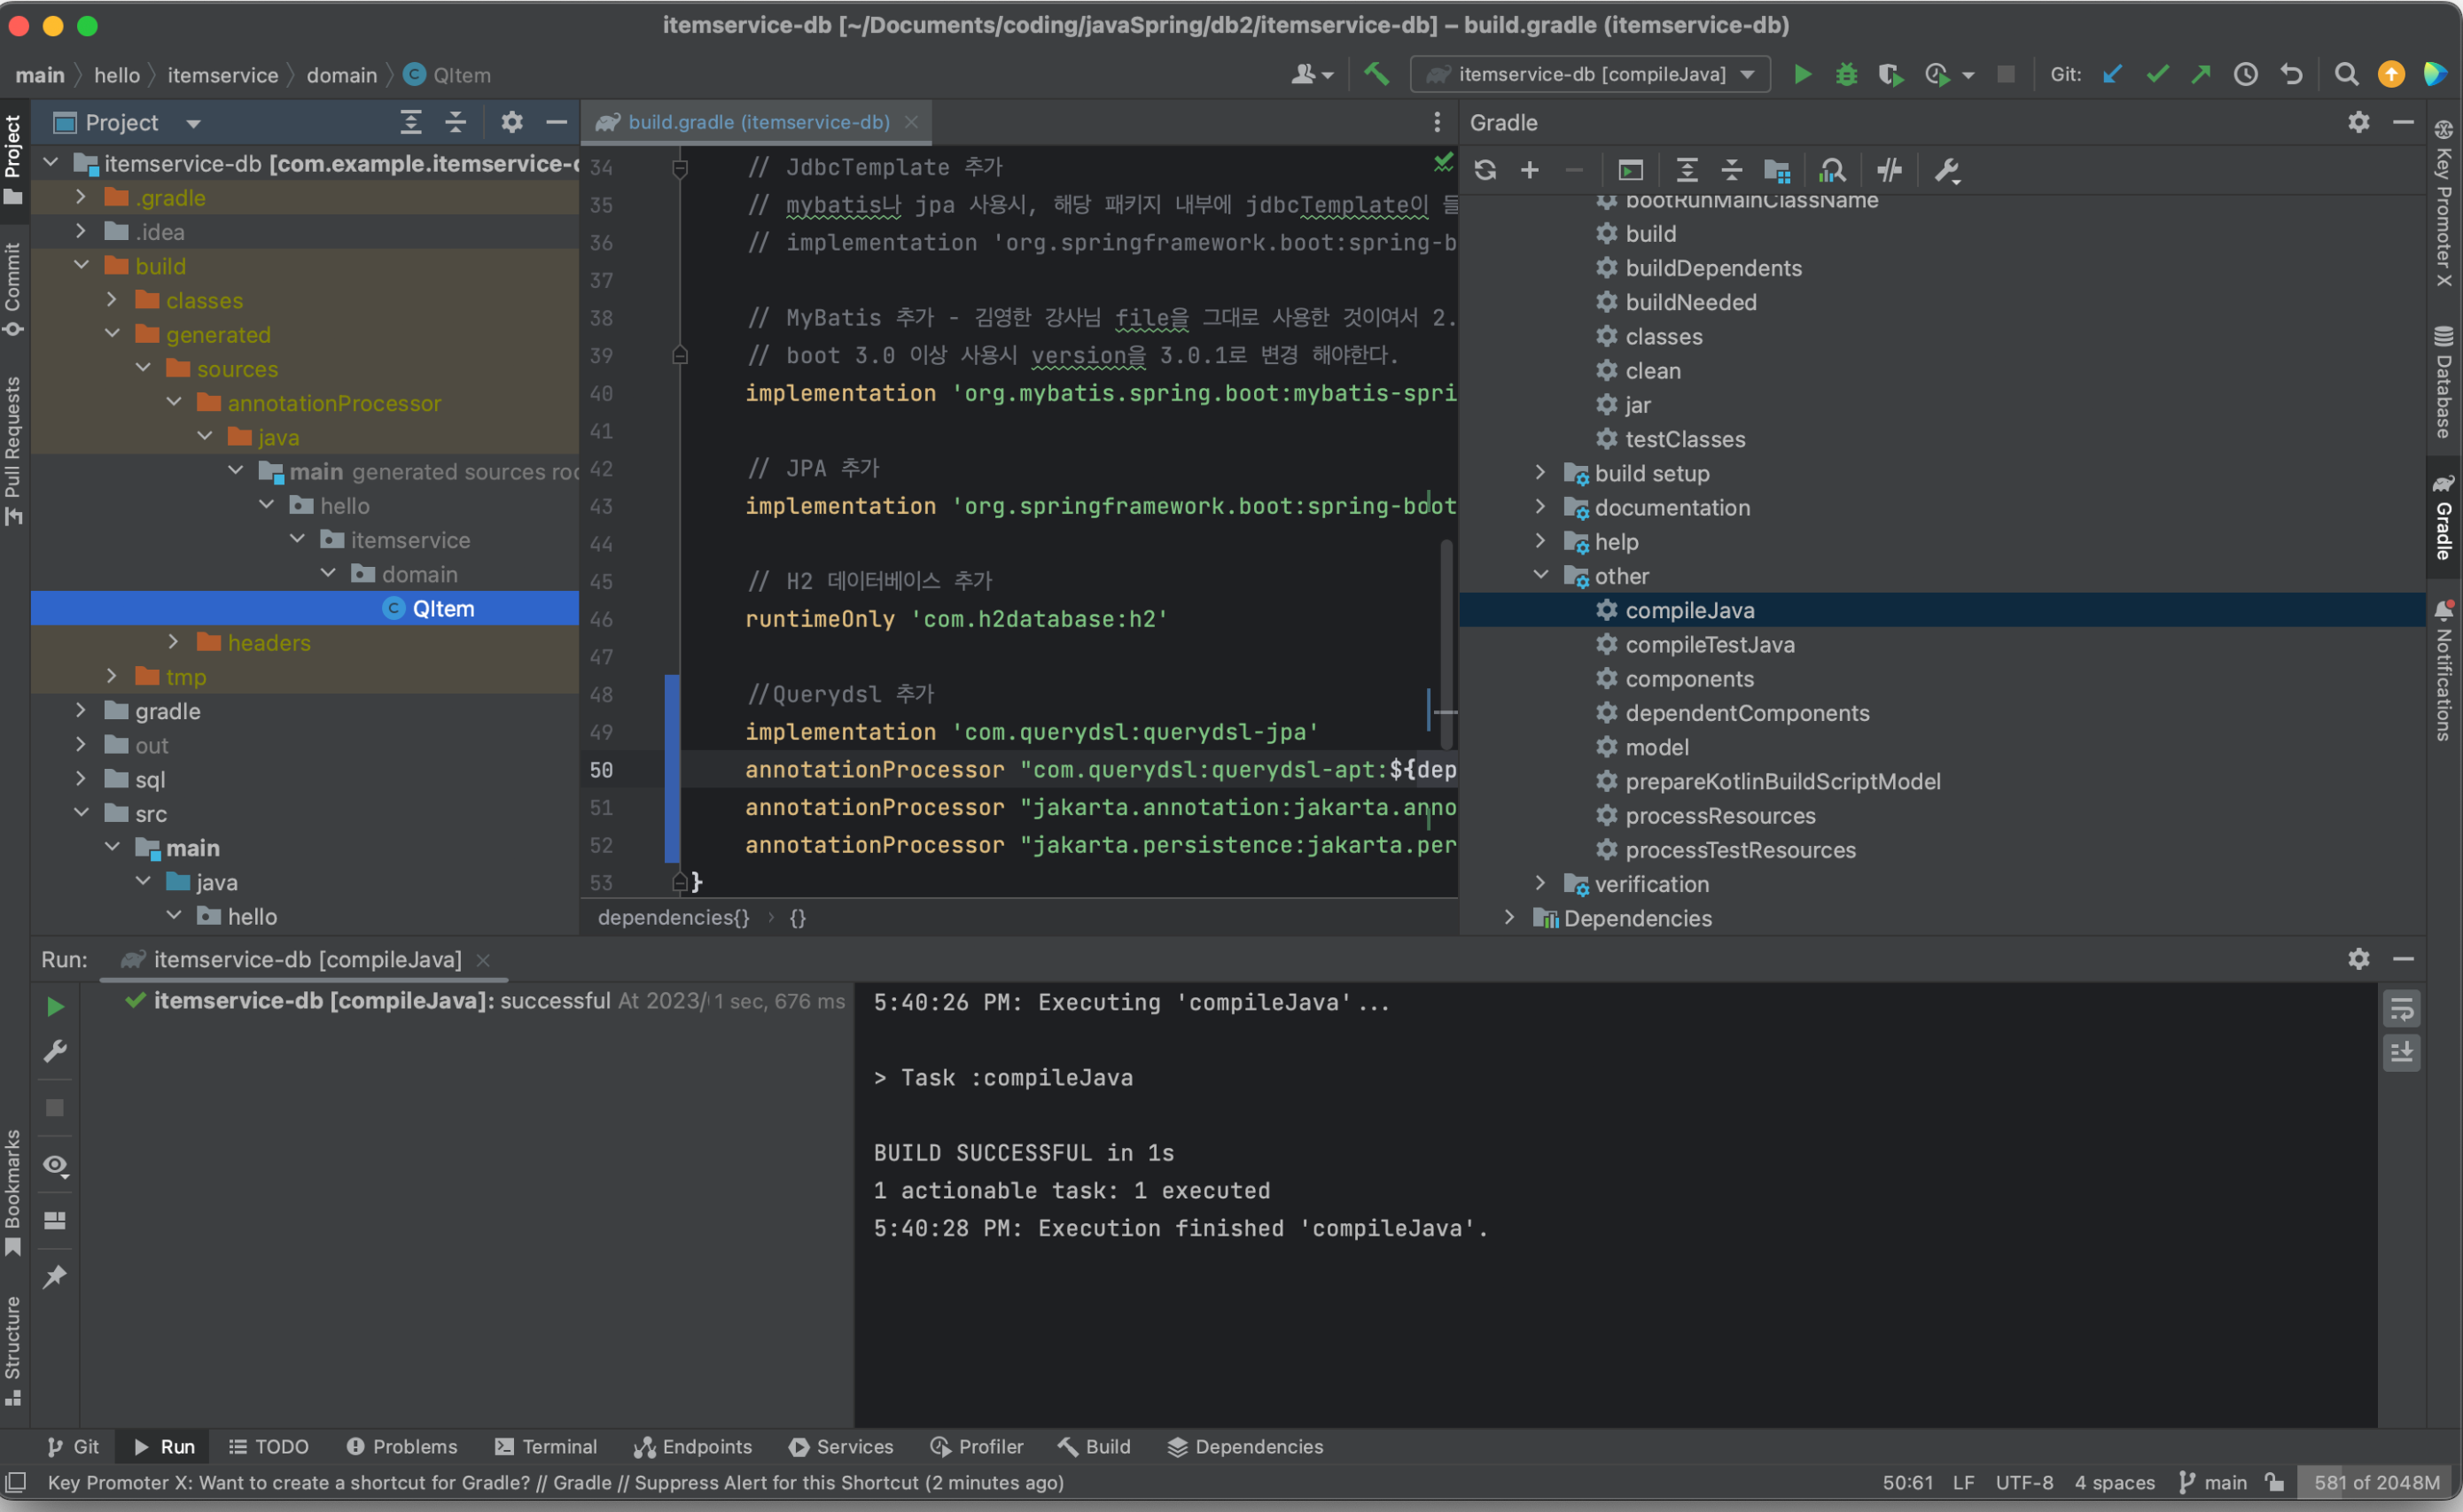Screen dimensions: 2463x1512
Task: Open Gradle build tool settings wrench
Action: pos(1945,170)
